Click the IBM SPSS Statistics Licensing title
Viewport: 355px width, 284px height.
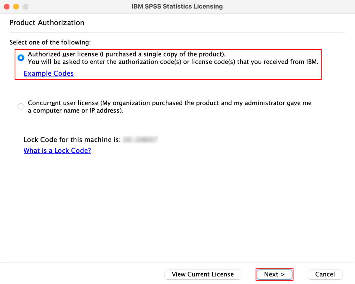tap(177, 6)
